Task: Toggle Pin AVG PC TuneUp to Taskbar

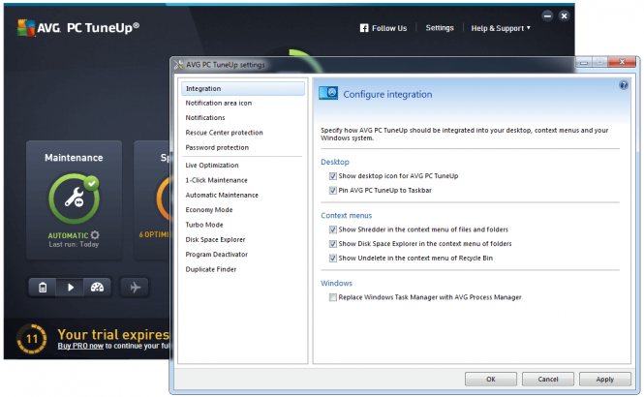Action: pyautogui.click(x=333, y=191)
